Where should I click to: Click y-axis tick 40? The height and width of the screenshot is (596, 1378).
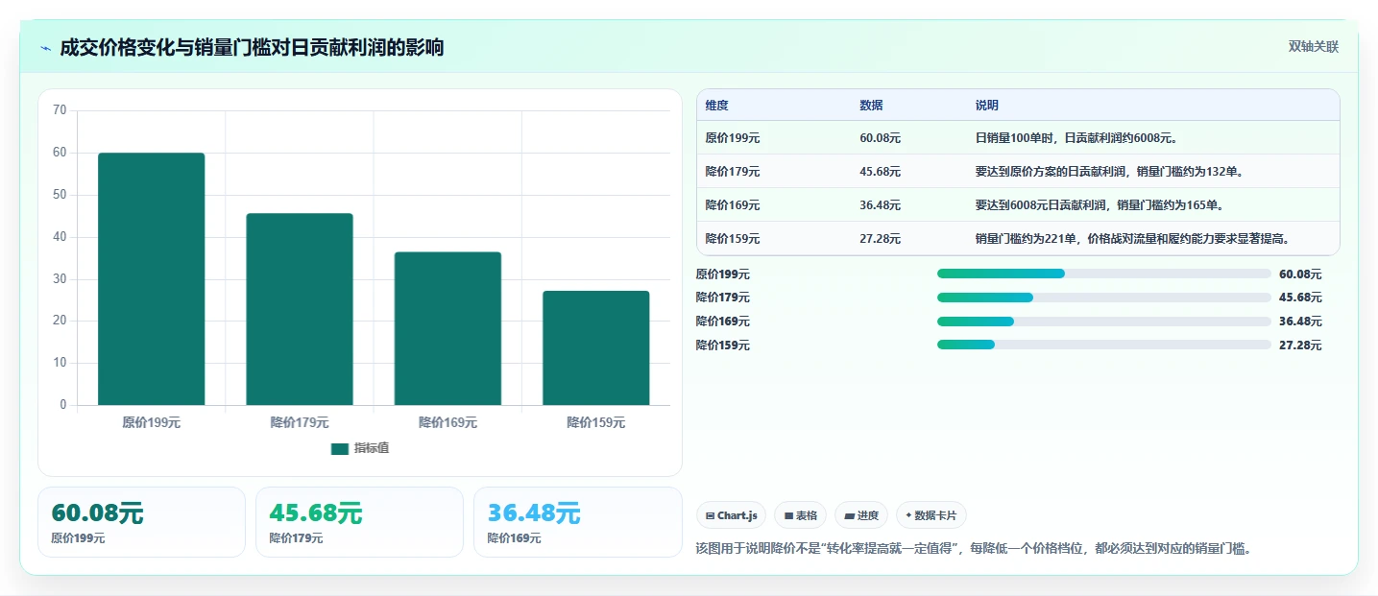pyautogui.click(x=60, y=237)
